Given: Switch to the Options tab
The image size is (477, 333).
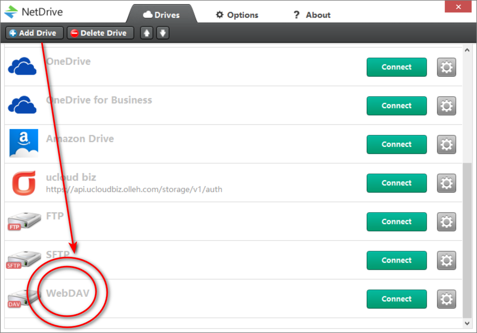Looking at the screenshot, I should pyautogui.click(x=237, y=15).
